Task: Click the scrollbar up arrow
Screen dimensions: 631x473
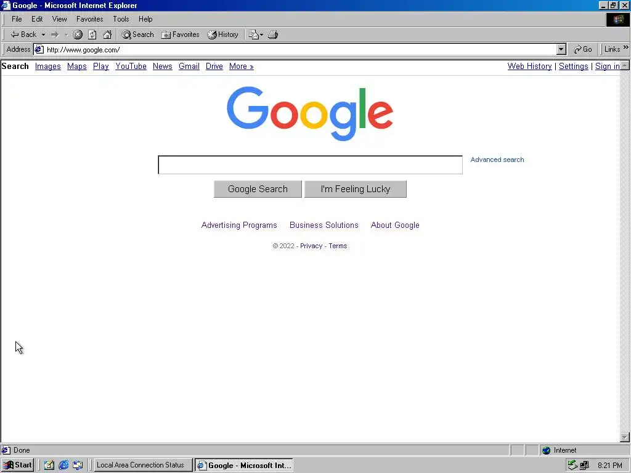Action: [625, 65]
